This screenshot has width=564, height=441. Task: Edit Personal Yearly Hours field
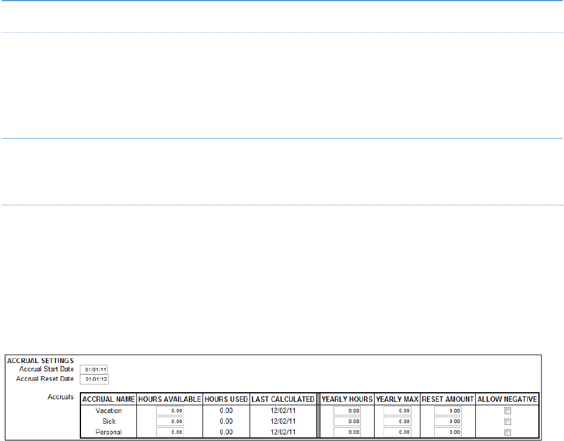pos(347,432)
